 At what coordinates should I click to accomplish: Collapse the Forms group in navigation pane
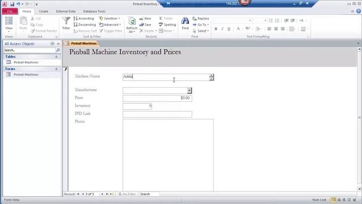click(x=57, y=69)
